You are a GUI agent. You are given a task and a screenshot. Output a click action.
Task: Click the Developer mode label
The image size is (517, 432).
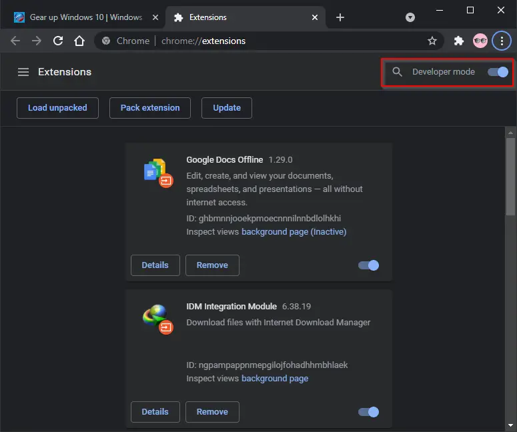(444, 72)
